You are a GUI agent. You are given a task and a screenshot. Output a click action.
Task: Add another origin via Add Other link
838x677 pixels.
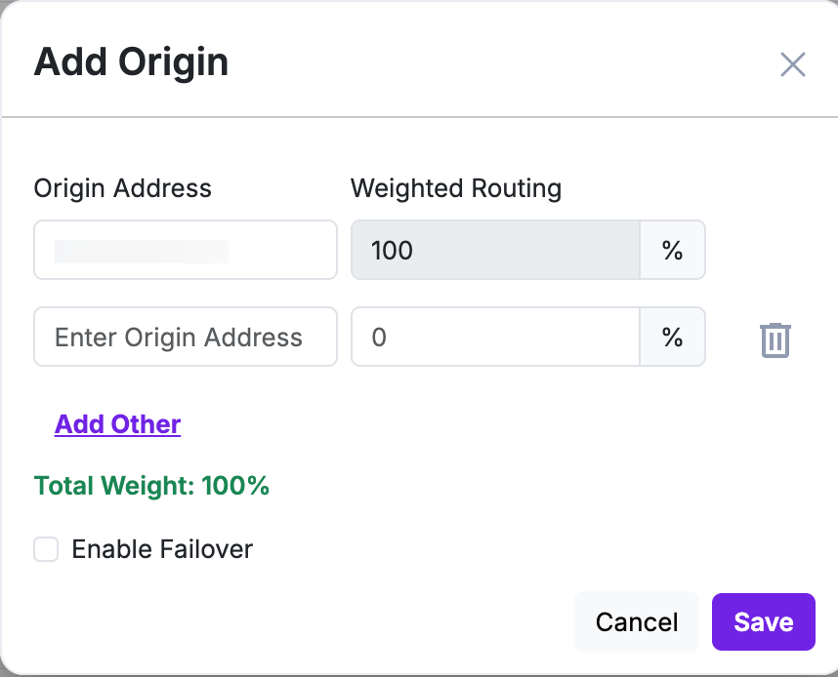[x=117, y=424]
